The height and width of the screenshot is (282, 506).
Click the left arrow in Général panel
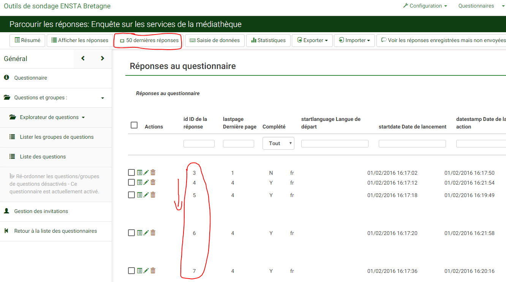click(x=83, y=58)
